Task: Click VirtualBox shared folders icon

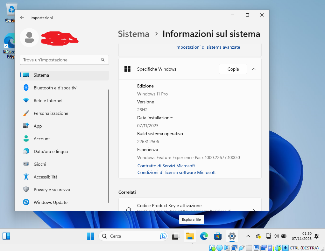Action: point(249,248)
